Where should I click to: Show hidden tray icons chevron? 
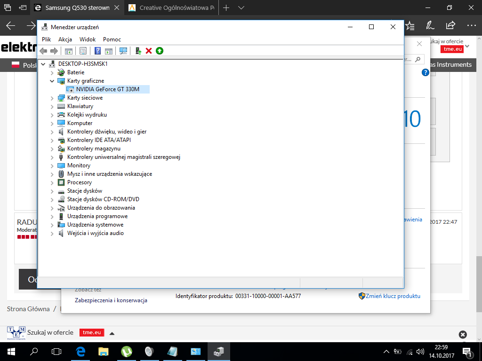[x=386, y=352]
